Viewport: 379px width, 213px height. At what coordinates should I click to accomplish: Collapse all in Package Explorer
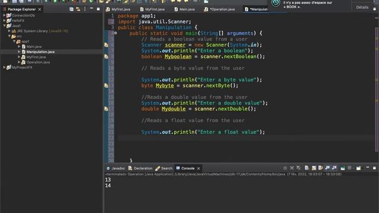coord(71,9)
